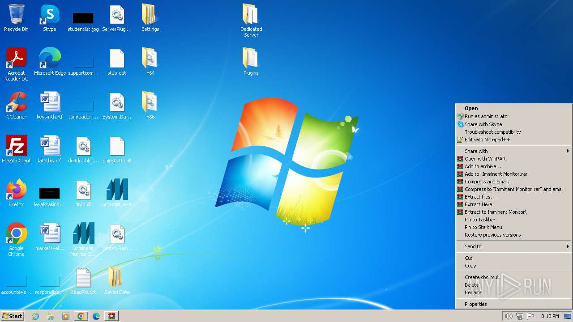
Task: Choose Troubleshoot compatibility
Action: 513,132
